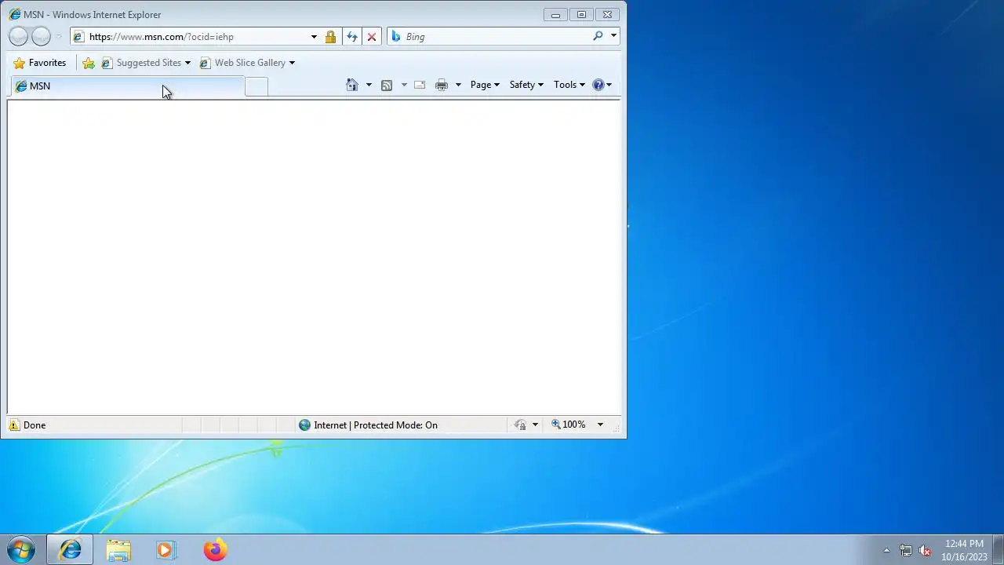Expand the Feeds dropdown arrow
The image size is (1004, 565).
pos(404,85)
